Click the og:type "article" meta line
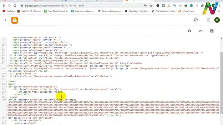223x125 pixels. click(x=40, y=42)
